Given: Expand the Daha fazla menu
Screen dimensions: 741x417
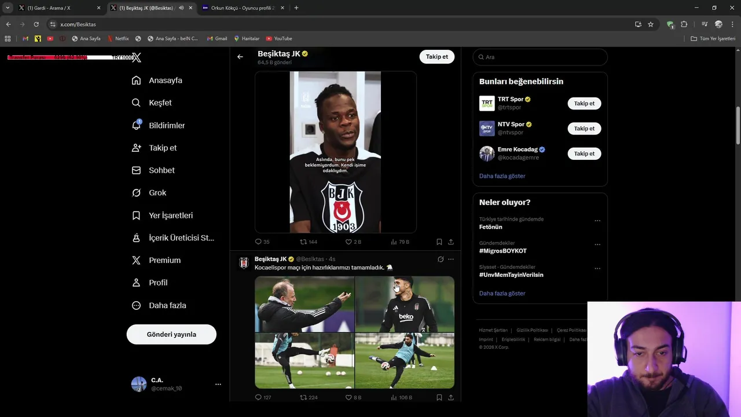Looking at the screenshot, I should tap(159, 305).
